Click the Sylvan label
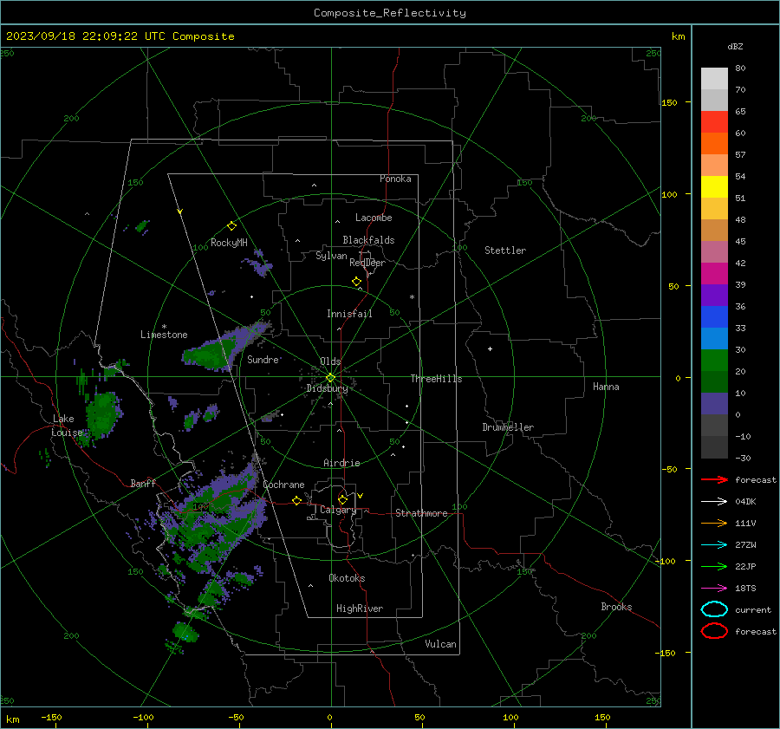This screenshot has width=780, height=729. pos(331,256)
